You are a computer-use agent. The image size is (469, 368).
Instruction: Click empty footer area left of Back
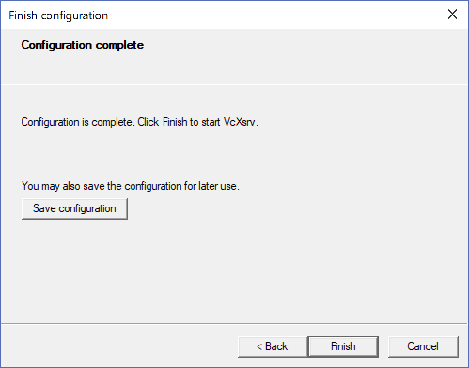click(120, 346)
